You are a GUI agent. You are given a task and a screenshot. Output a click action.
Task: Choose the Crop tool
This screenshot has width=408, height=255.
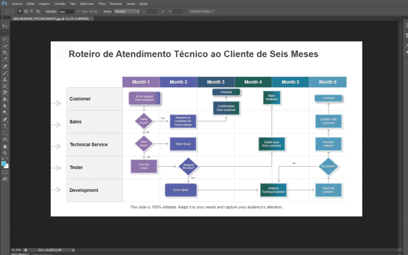pyautogui.click(x=5, y=53)
